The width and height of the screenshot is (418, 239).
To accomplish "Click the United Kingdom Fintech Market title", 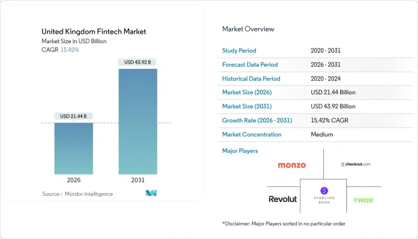I will (x=94, y=32).
